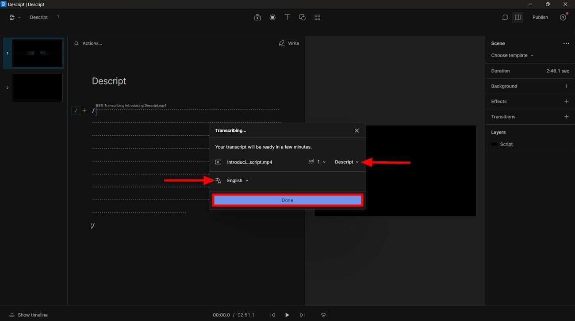The height and width of the screenshot is (321, 575).
Task: Click the Duration value 2:46.1 sec
Action: (558, 71)
